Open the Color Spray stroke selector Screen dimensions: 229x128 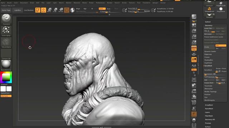tap(6, 31)
